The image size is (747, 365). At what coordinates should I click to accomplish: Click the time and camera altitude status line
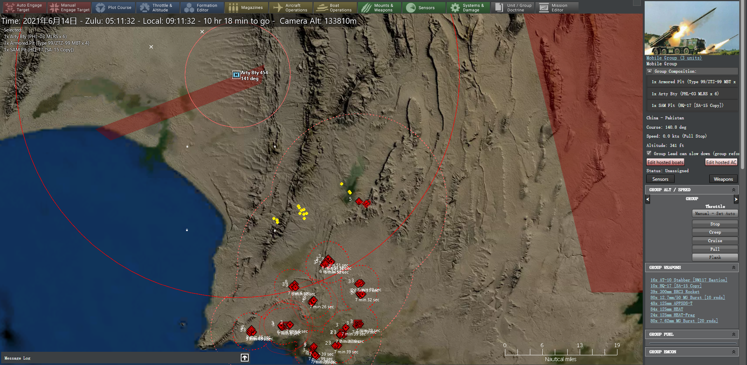(x=179, y=21)
